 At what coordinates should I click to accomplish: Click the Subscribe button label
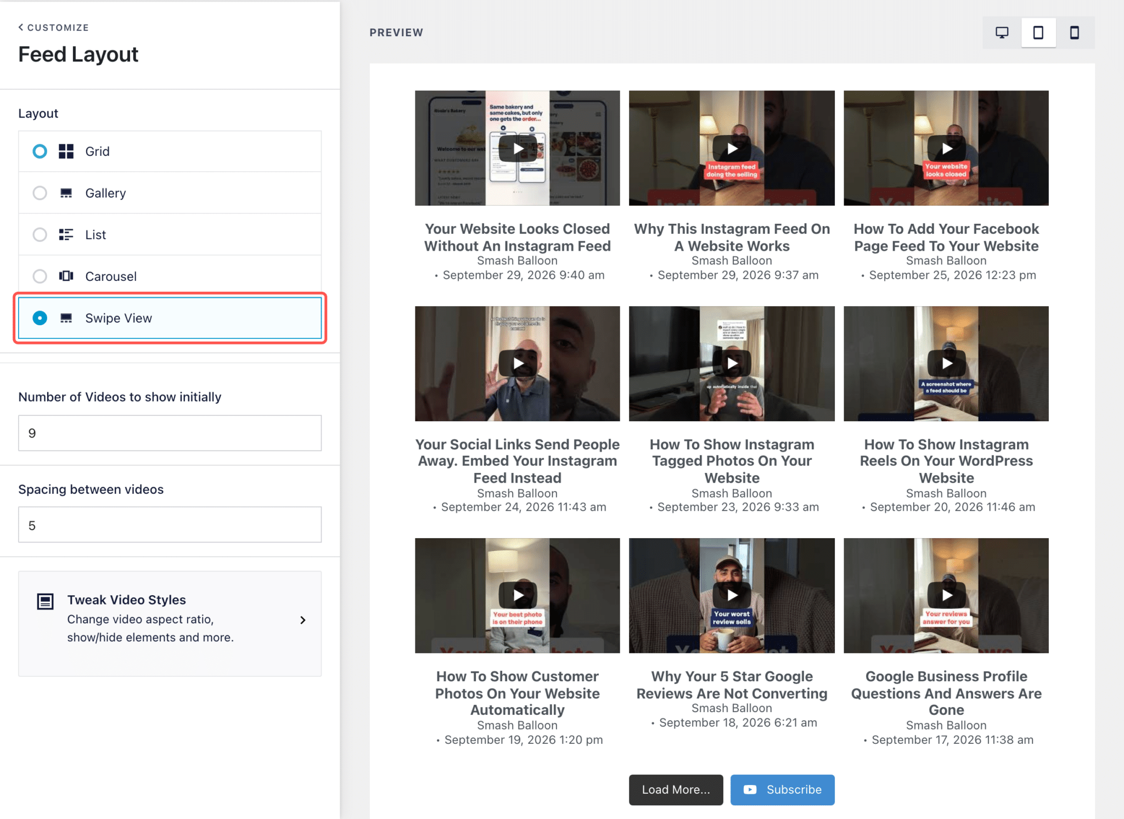794,789
